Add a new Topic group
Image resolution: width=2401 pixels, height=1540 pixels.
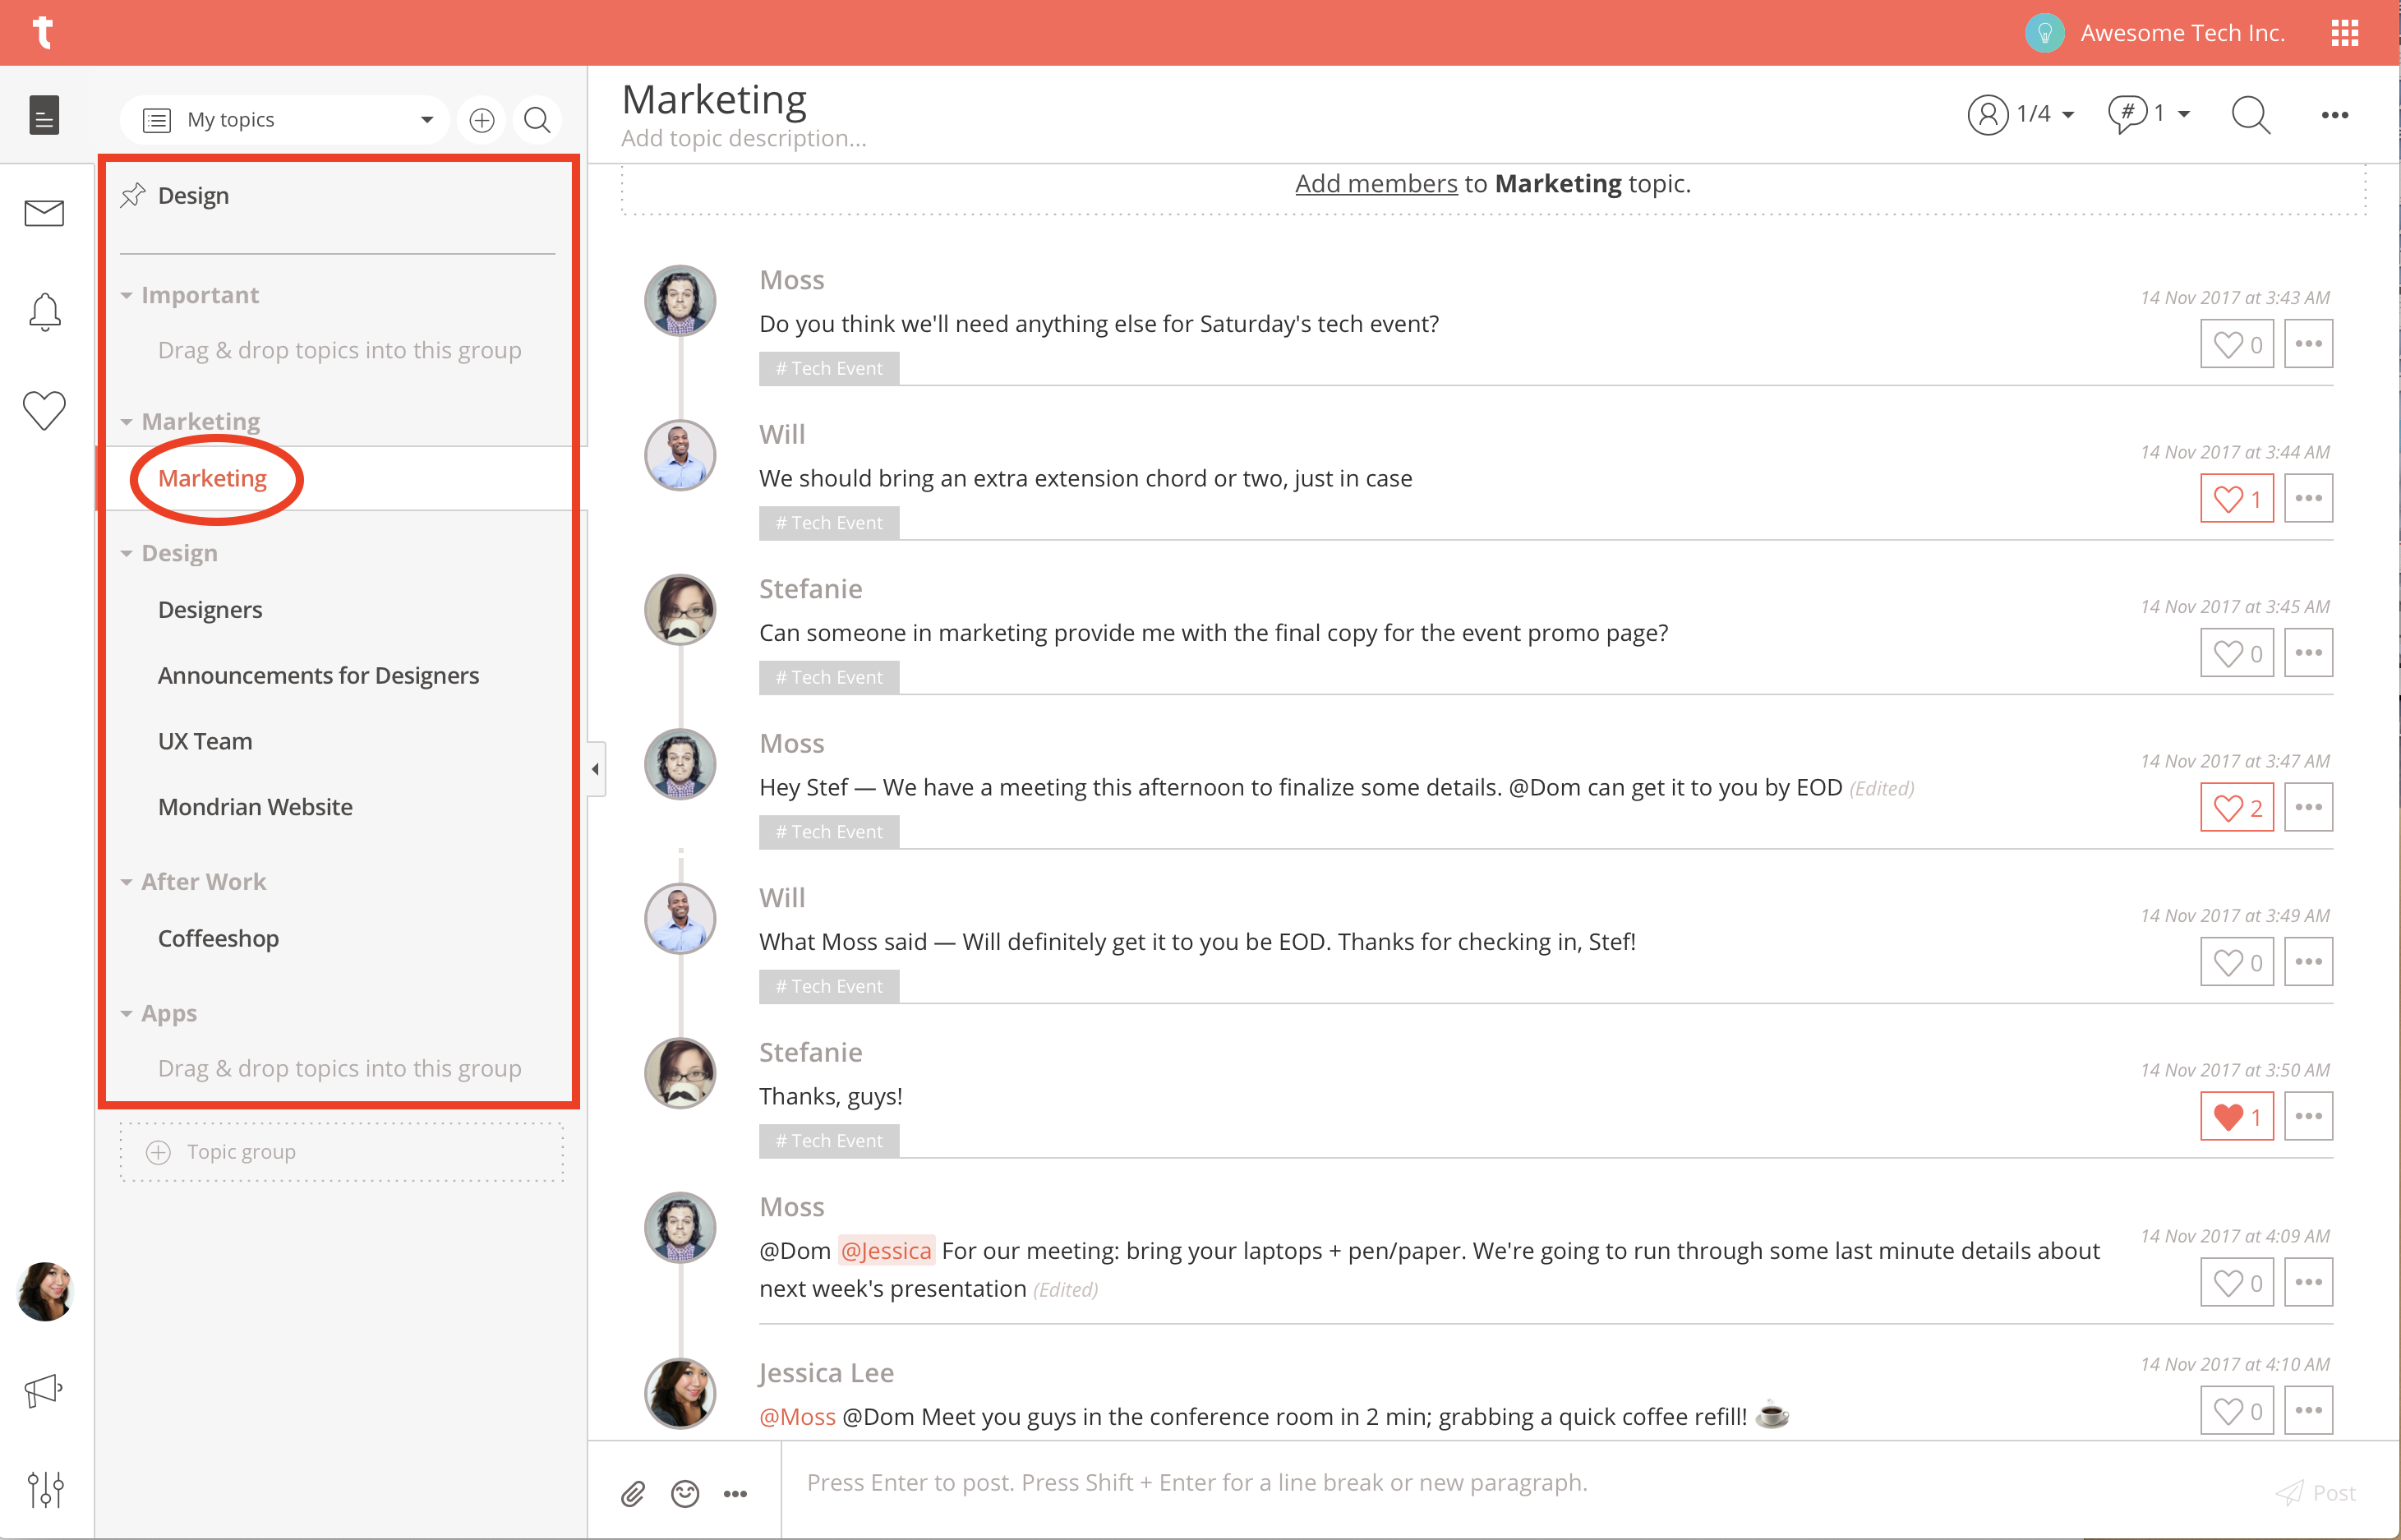coord(341,1152)
